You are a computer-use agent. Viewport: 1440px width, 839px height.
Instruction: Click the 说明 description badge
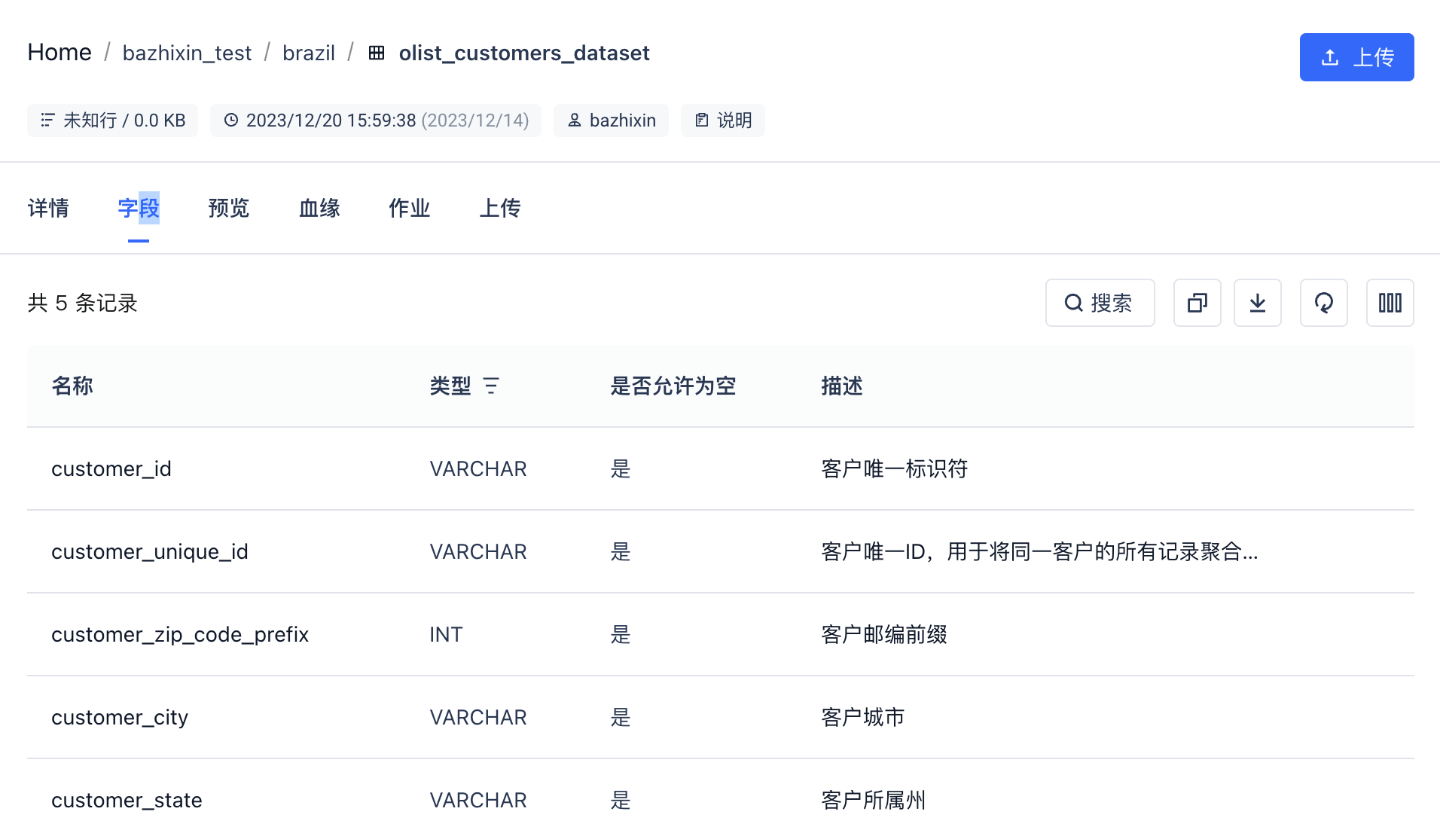point(722,121)
